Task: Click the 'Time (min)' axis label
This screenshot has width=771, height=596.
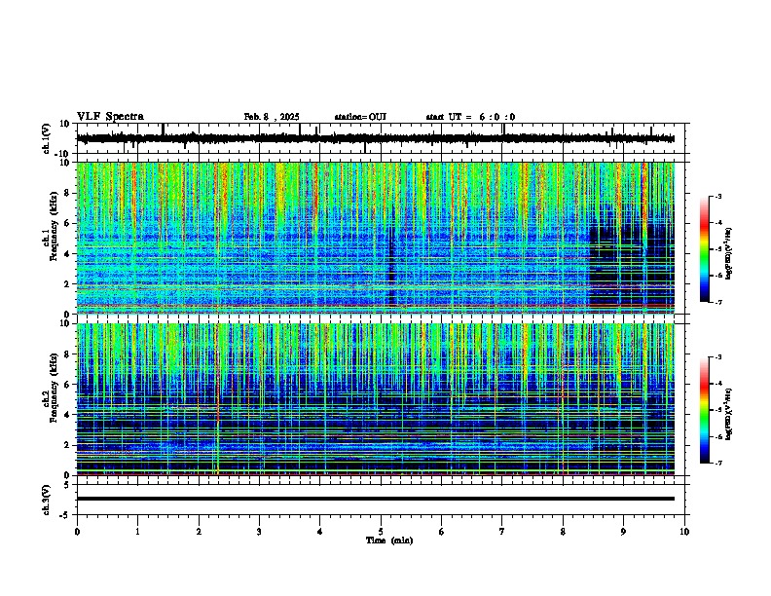Action: [x=389, y=540]
